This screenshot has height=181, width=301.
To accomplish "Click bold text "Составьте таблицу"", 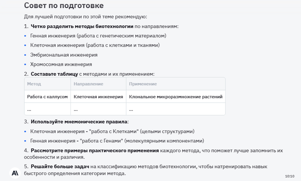I will point(54,74).
